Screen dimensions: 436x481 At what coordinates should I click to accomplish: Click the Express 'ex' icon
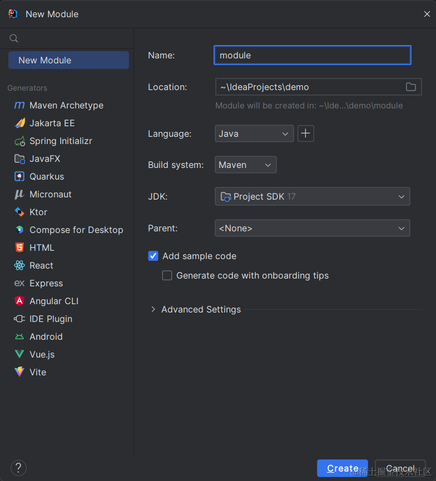coord(19,283)
